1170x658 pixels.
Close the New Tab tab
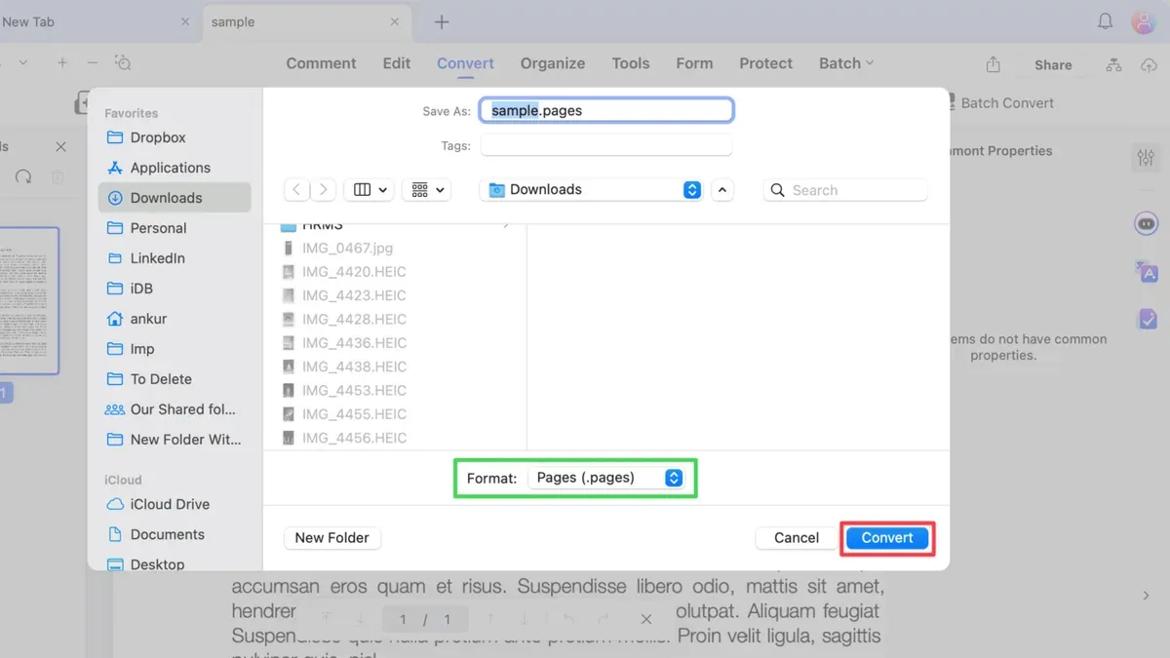tap(185, 21)
